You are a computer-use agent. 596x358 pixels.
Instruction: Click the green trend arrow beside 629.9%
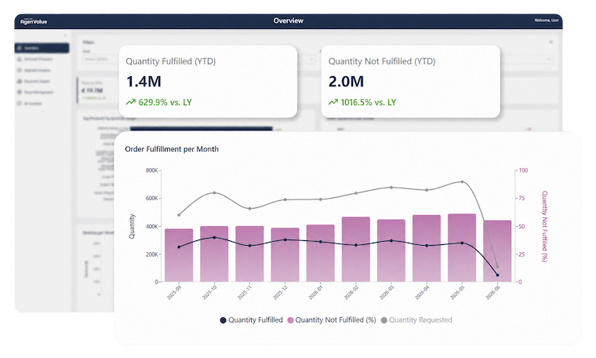(131, 102)
